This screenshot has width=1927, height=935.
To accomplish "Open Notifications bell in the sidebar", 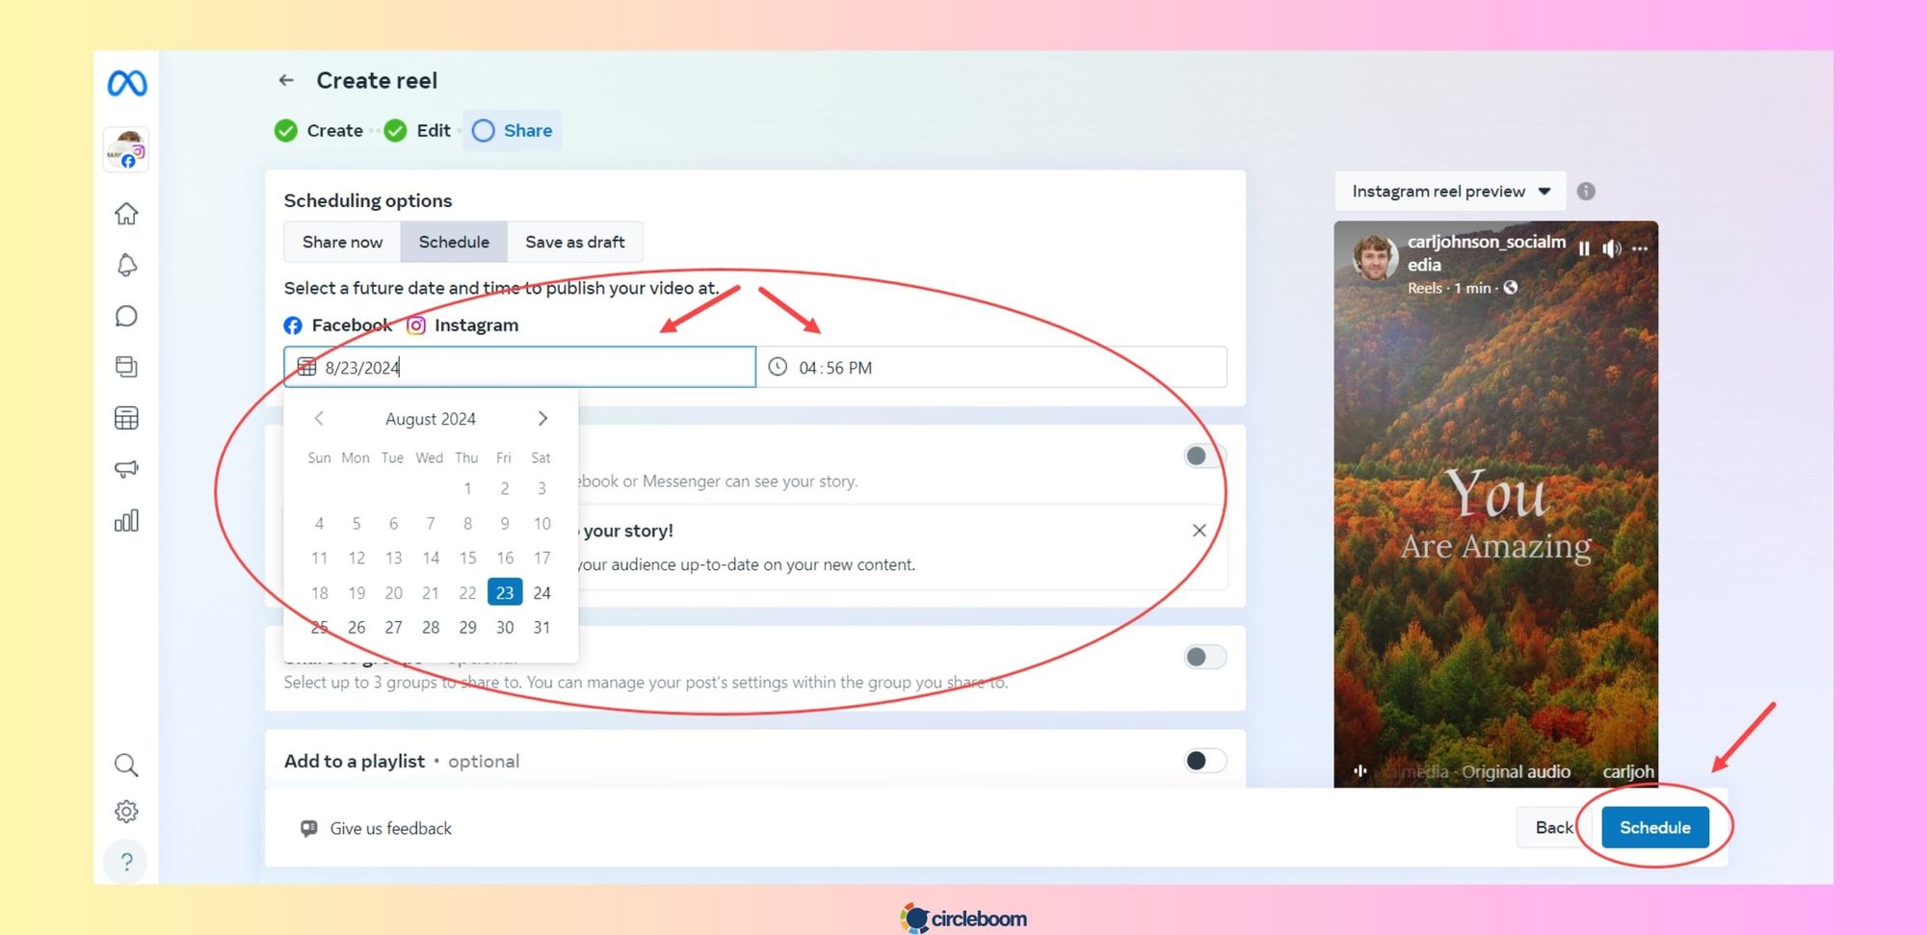I will pos(126,265).
